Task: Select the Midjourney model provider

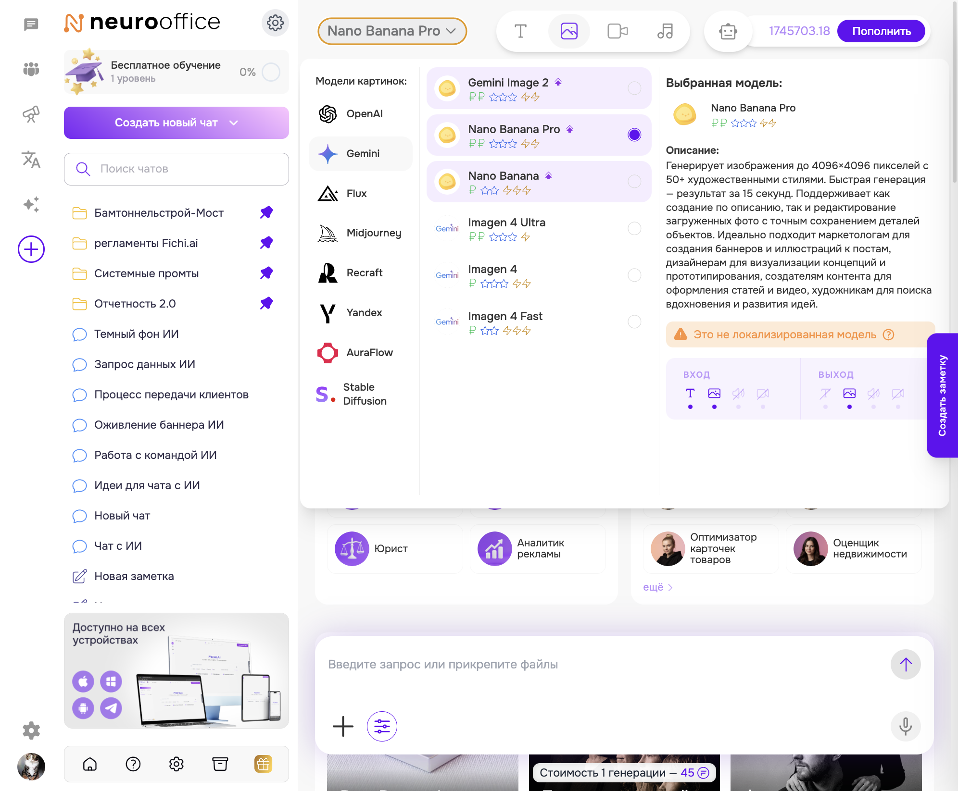Action: pyautogui.click(x=361, y=233)
